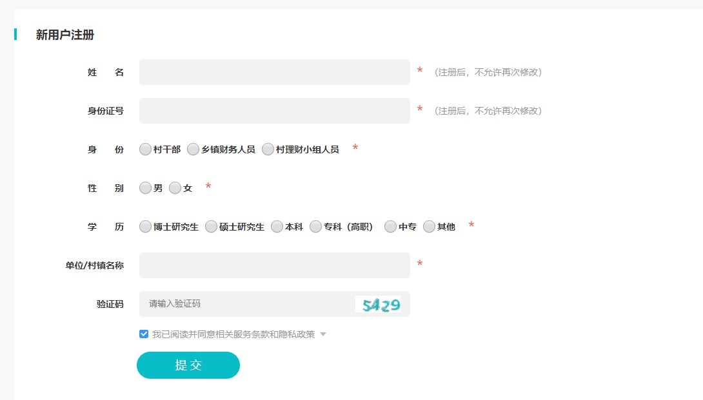Select 女 for gender
The image size is (703, 400).
pos(175,188)
